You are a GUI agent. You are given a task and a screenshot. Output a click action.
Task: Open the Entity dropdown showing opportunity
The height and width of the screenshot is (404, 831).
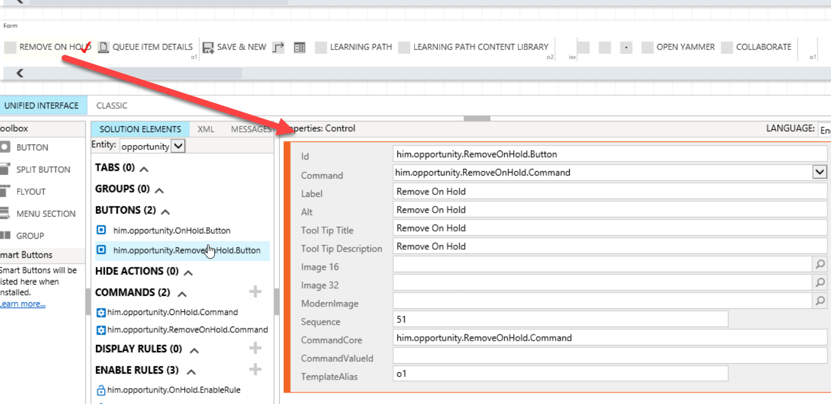click(177, 146)
